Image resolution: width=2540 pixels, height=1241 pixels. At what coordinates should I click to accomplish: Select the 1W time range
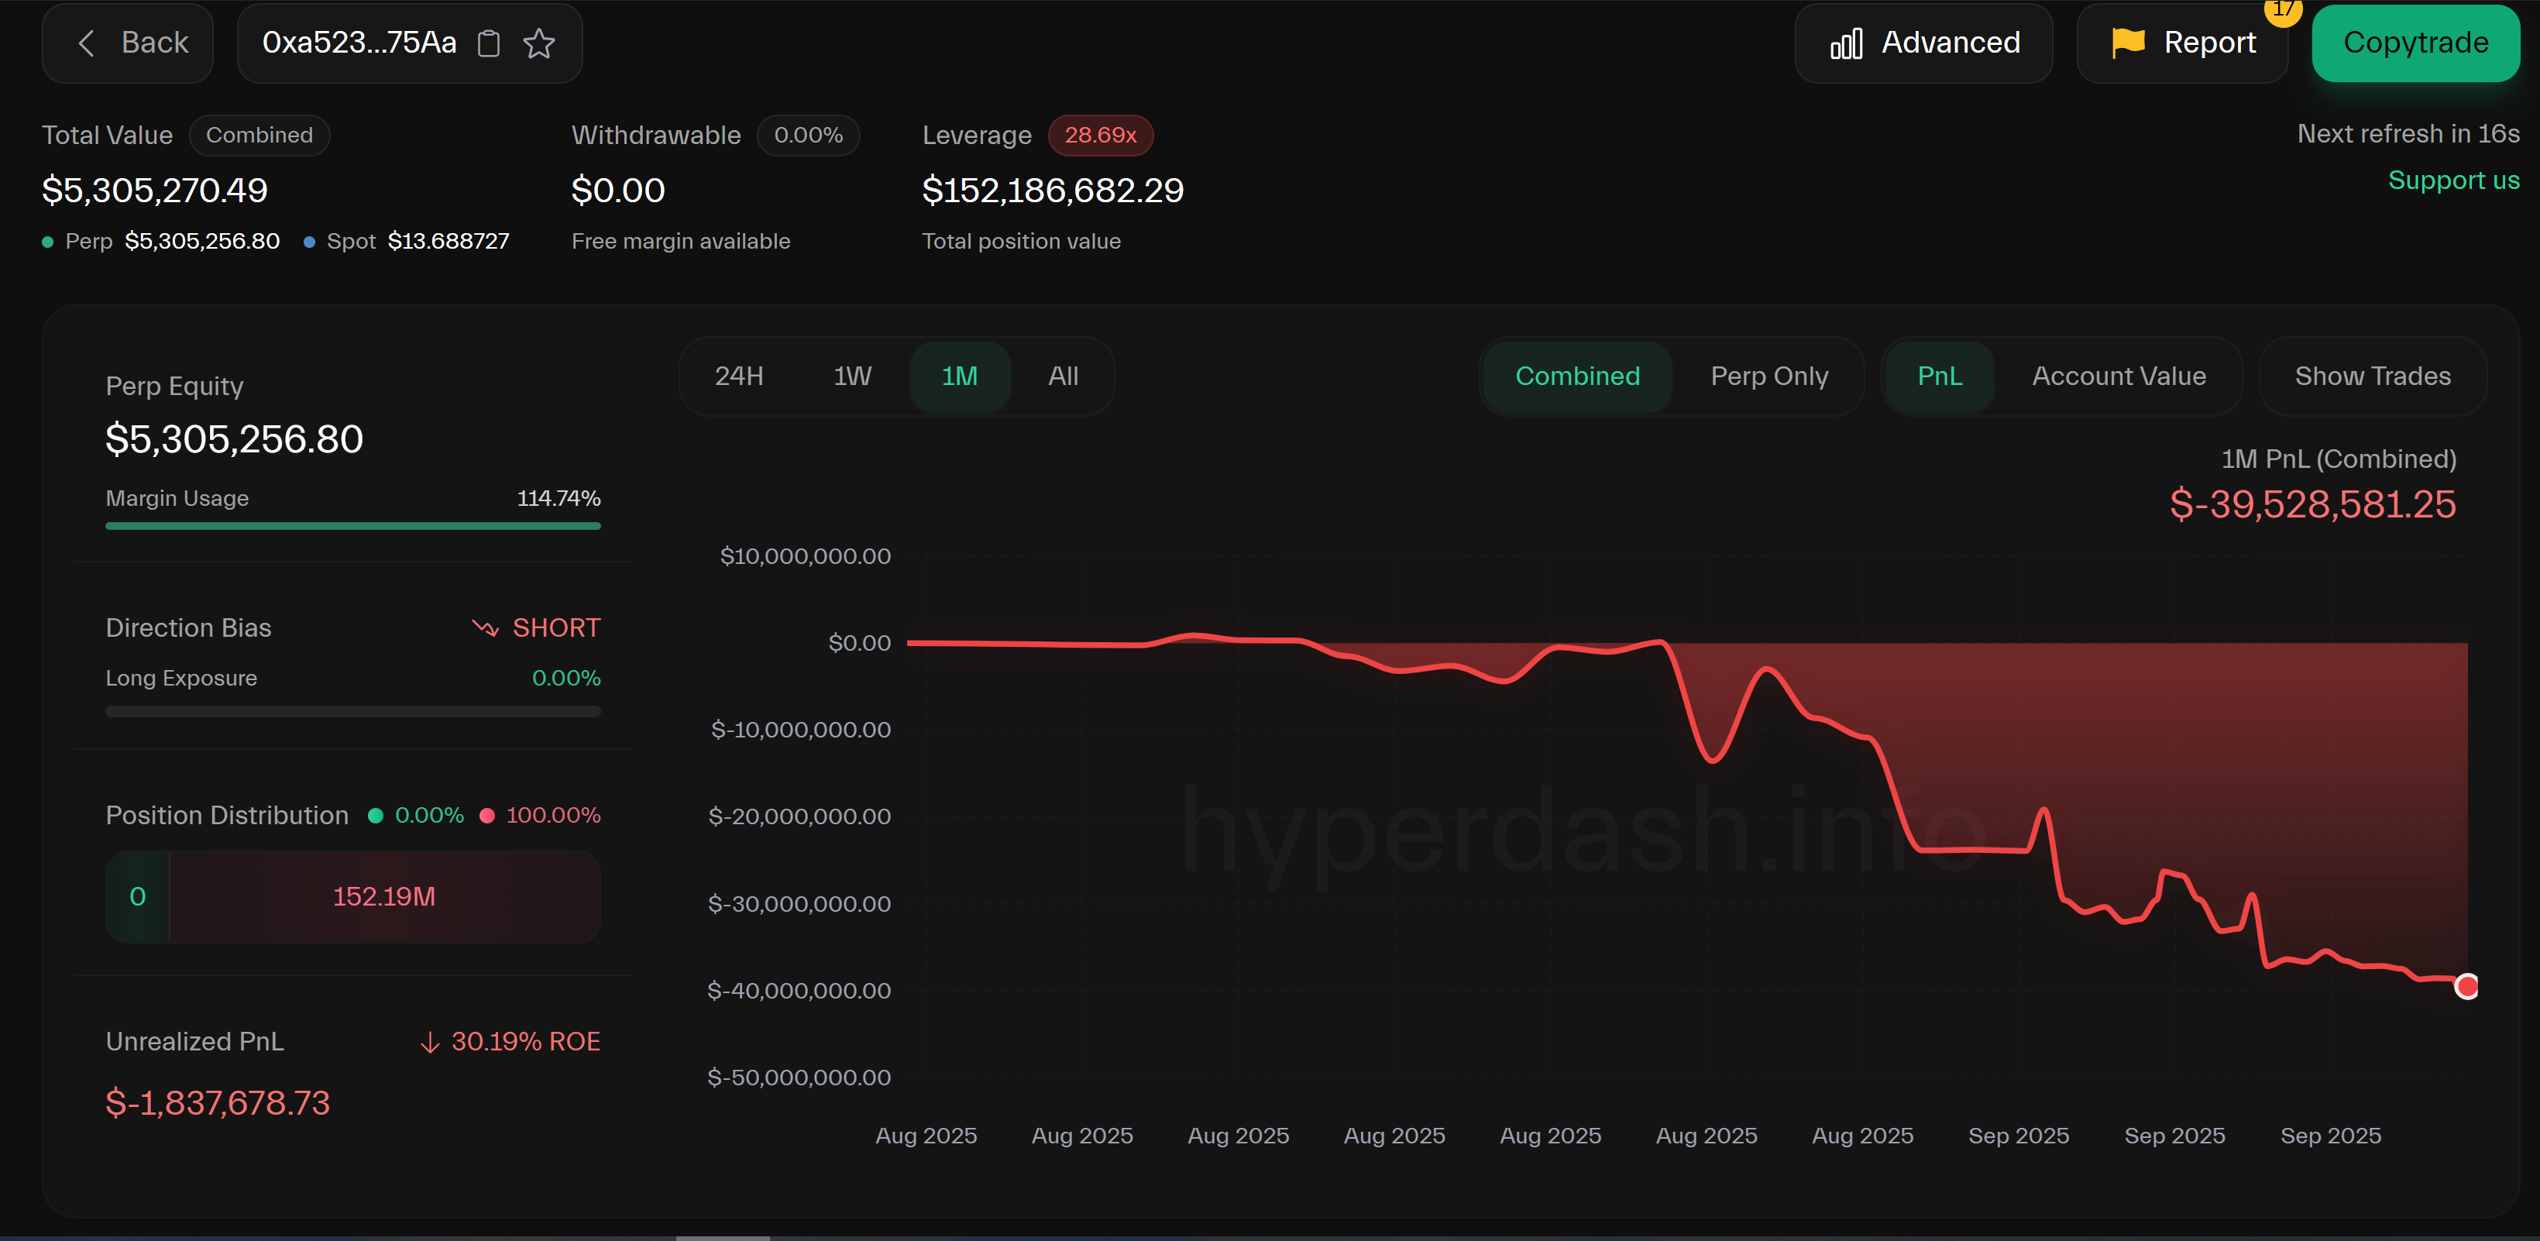click(852, 376)
